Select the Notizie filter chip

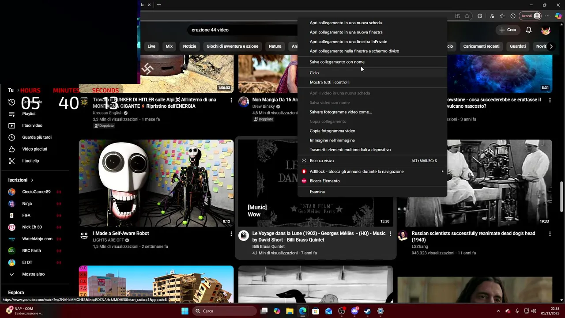click(189, 46)
